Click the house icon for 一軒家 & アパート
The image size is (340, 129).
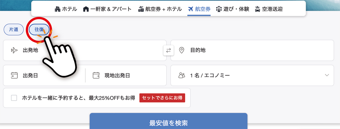tap(86, 9)
